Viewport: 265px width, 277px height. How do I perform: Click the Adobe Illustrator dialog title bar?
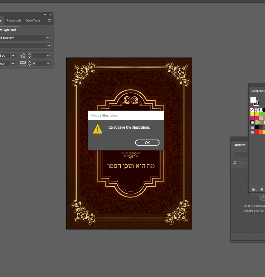126,115
